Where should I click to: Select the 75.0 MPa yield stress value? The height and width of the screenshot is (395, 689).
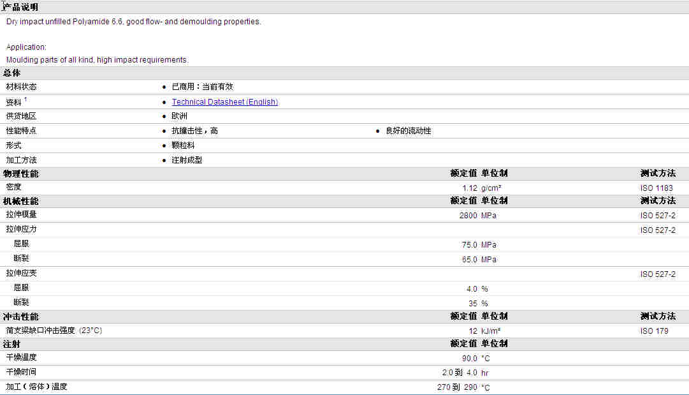[479, 245]
